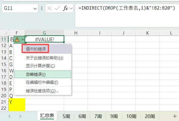The height and width of the screenshot is (121, 179).
Task: Select column H header
Action: 76,33
